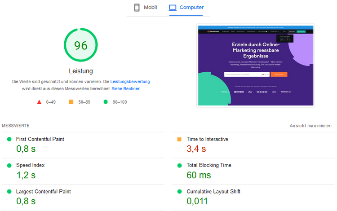Click the green dot beside First Contentful Paint
Image resolution: width=337 pixels, height=211 pixels.
click(x=9, y=139)
